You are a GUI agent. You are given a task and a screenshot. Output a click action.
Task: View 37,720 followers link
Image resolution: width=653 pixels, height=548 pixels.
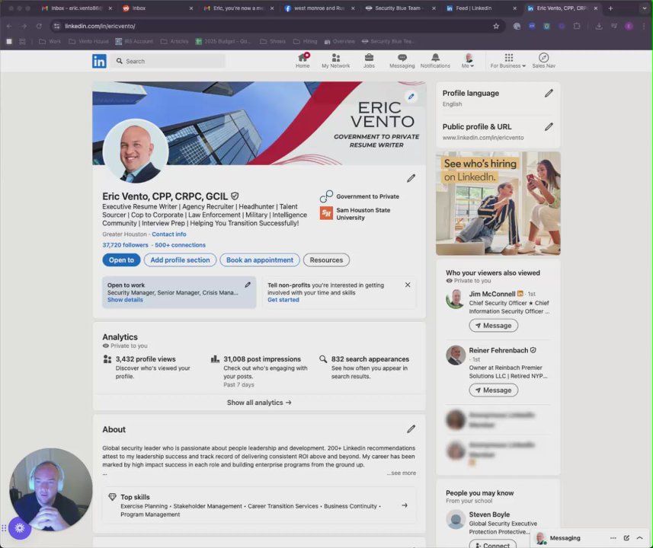point(125,245)
